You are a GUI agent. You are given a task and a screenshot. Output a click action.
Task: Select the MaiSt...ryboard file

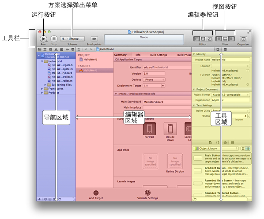click(60, 73)
